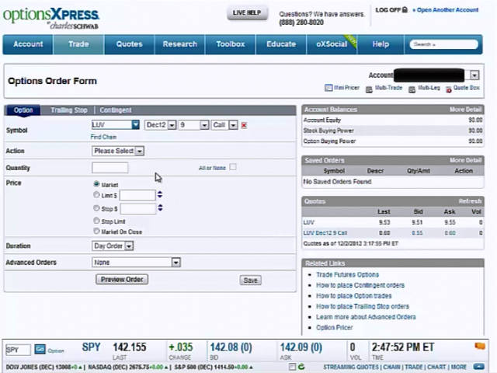Click More Detail in Saved Orders
Viewport: 497px width, 373px height.
coord(465,160)
